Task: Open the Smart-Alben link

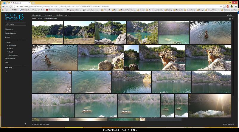Action: (10, 59)
